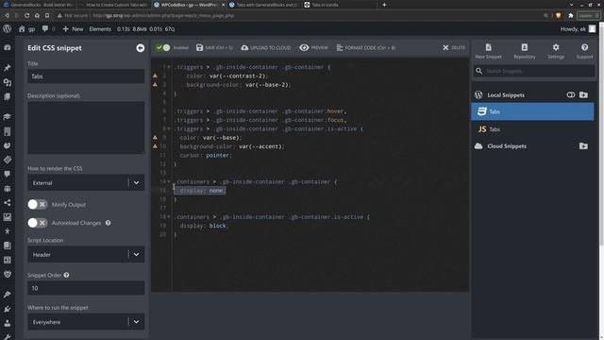
Task: Visit the gp site home link
Action: tap(27, 29)
